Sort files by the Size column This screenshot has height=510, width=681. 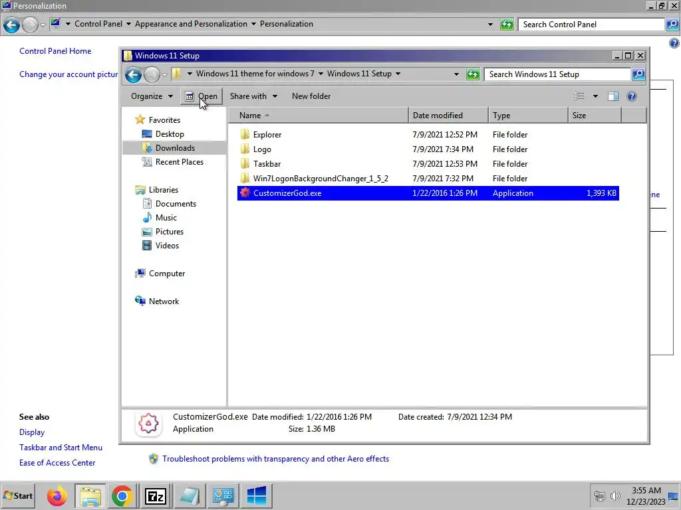coord(595,116)
